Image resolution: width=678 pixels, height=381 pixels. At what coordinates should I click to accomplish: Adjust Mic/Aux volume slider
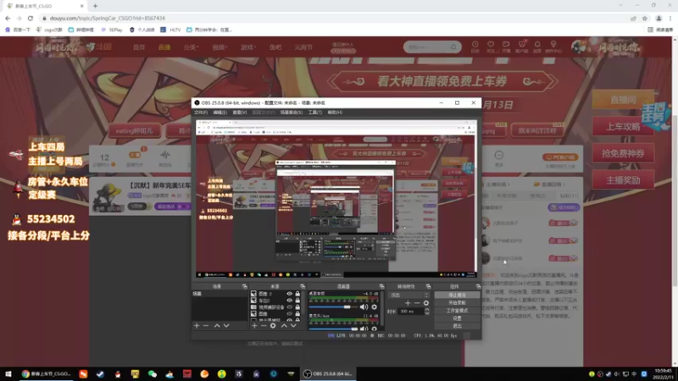(333, 329)
